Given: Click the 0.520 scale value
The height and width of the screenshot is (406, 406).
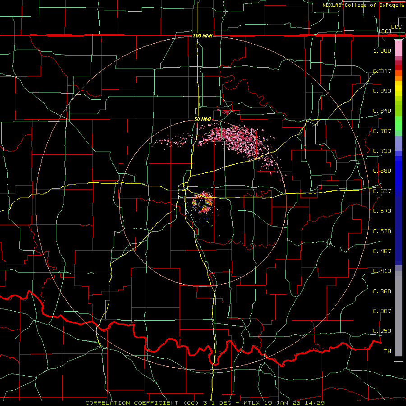Looking at the screenshot, I should [x=382, y=231].
